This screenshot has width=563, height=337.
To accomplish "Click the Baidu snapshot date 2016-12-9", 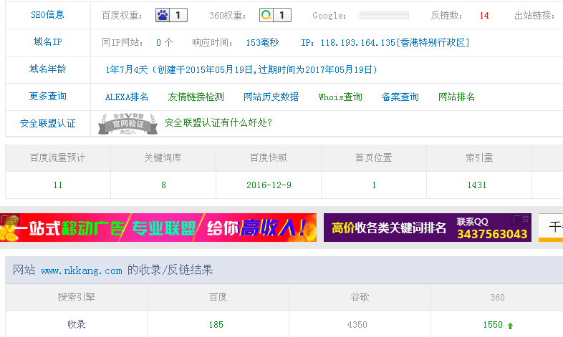I will [269, 185].
